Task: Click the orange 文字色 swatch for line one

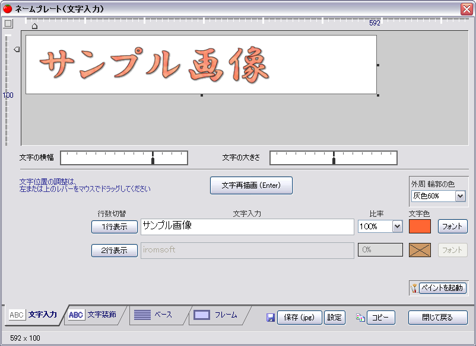Action: 420,226
